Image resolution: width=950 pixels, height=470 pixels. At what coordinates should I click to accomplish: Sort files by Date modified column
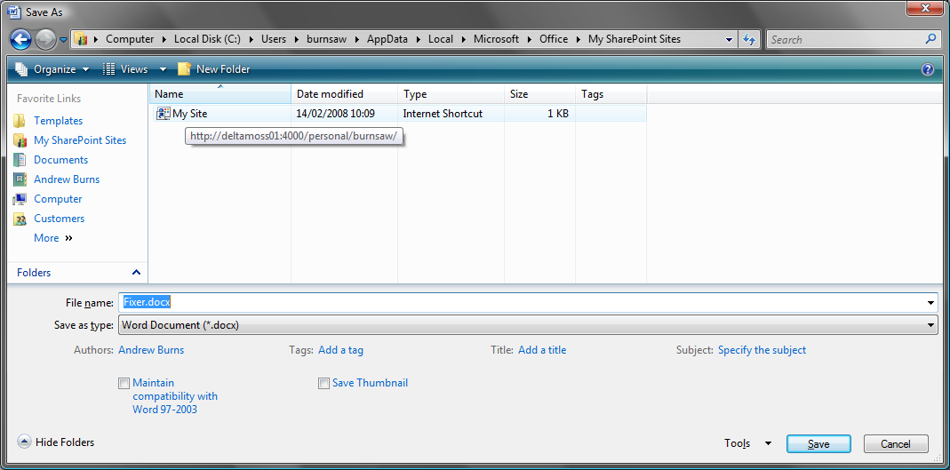330,94
